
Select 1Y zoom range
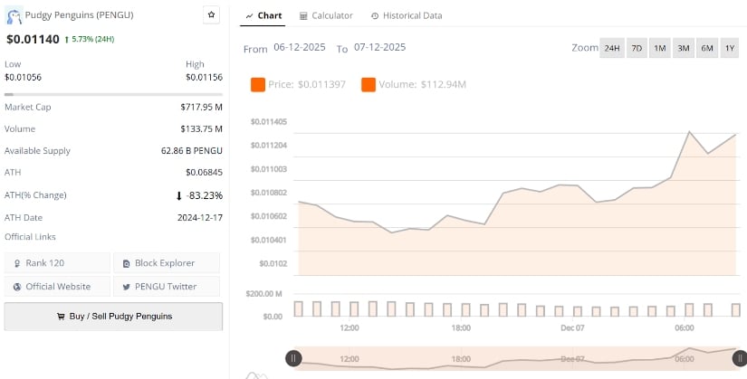tap(730, 48)
